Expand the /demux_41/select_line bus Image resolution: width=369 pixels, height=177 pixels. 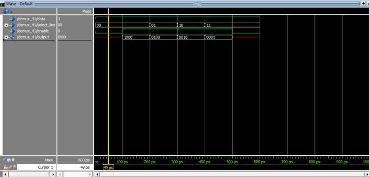click(6, 25)
